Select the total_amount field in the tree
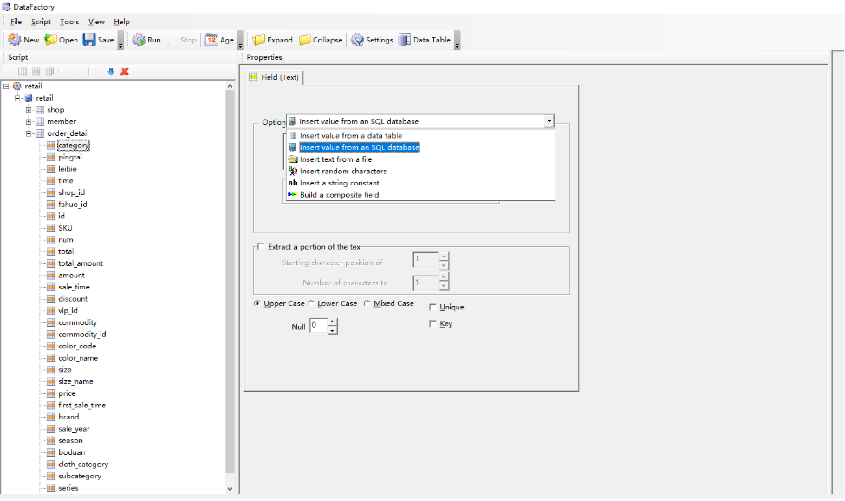Screen dimensions: 845x501 click(81, 263)
